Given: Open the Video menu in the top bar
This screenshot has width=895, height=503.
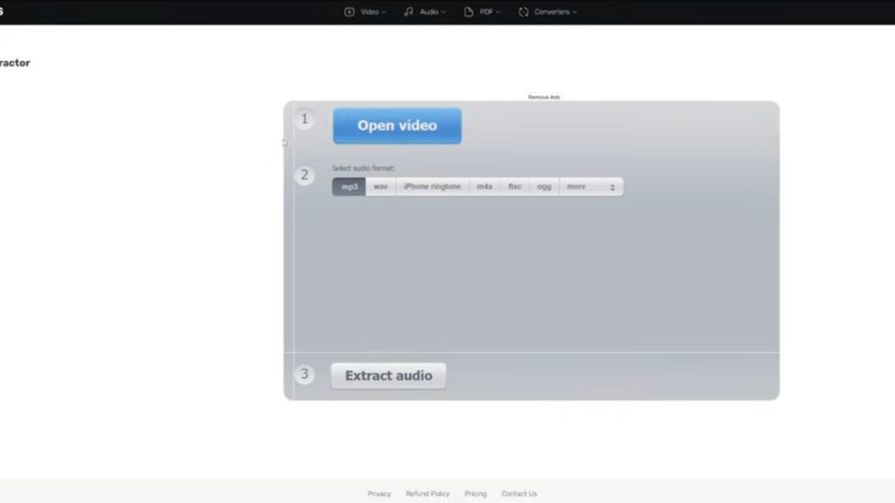Looking at the screenshot, I should pyautogui.click(x=365, y=12).
